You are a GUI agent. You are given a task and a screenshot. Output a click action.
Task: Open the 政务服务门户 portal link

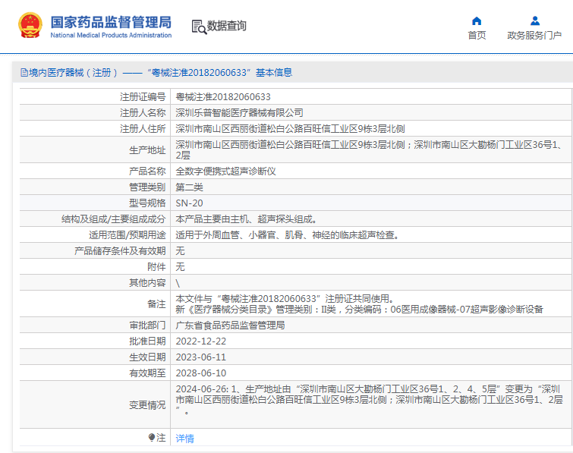[534, 36]
